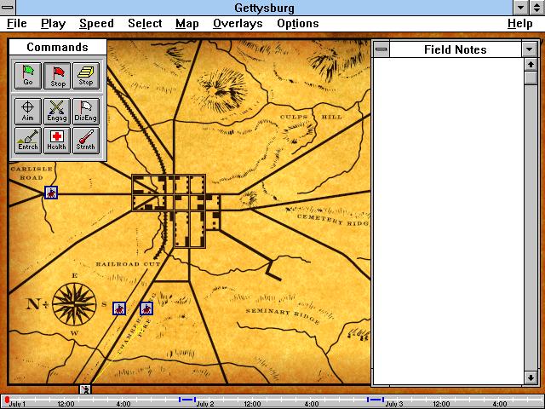Click inside the Field Notes text area
This screenshot has width=545, height=409.
click(448, 222)
